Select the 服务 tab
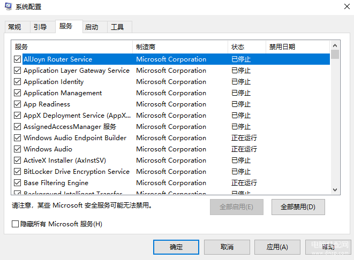Screen dimensions: 354x260 pyautogui.click(x=69, y=26)
